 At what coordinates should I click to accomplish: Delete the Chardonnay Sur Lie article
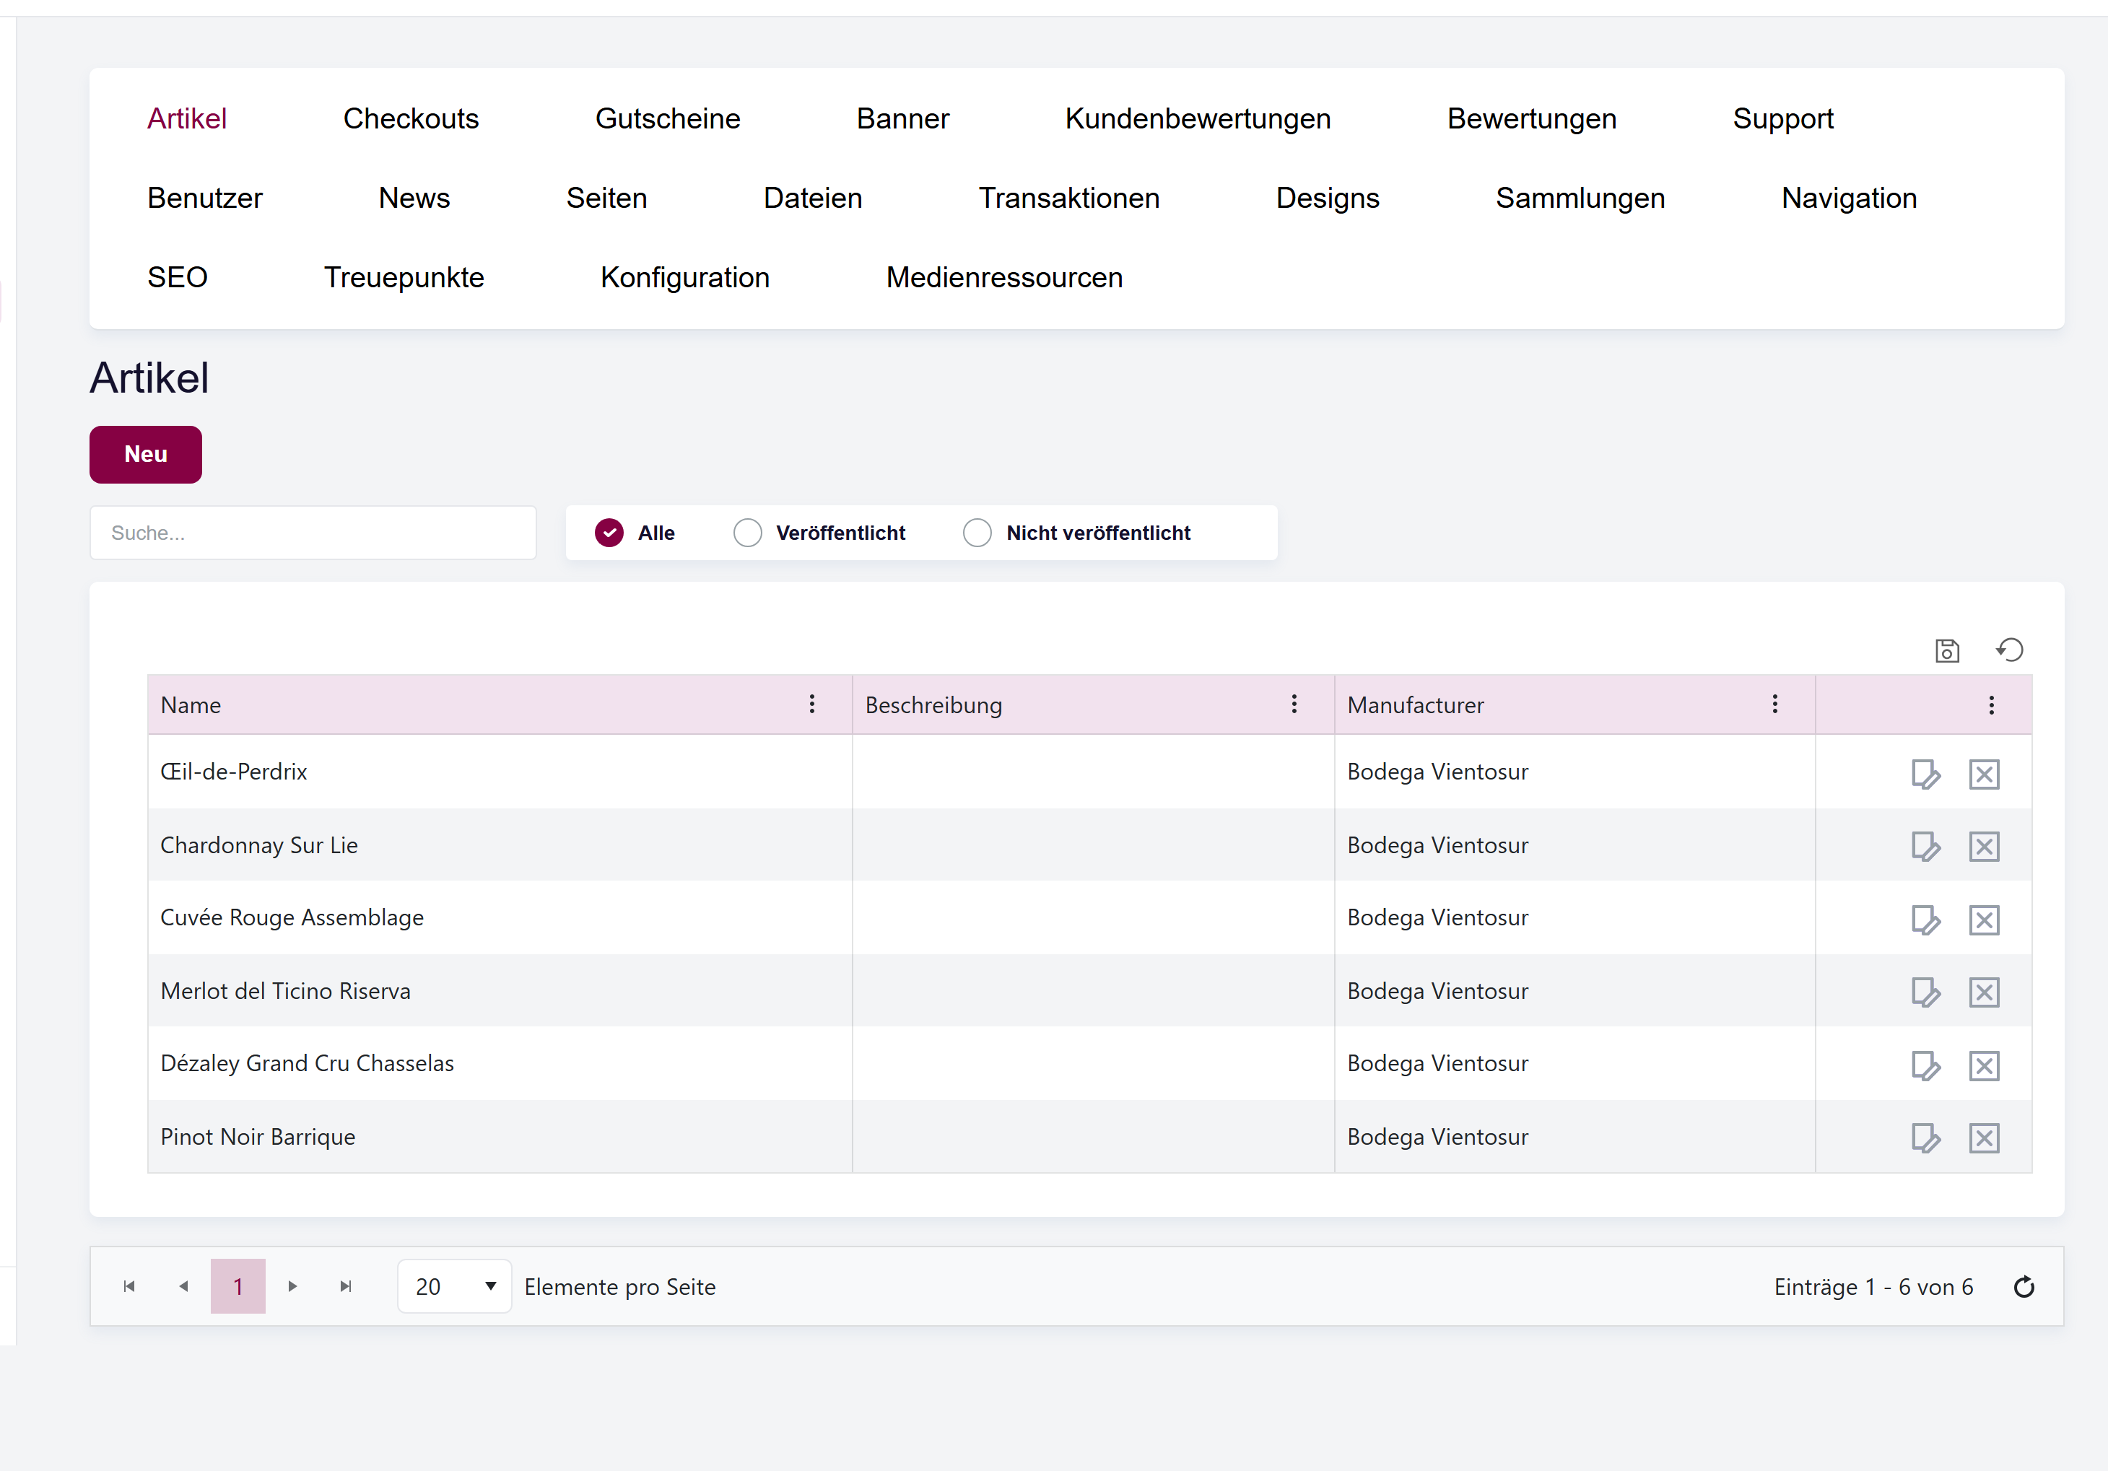pyautogui.click(x=1983, y=846)
